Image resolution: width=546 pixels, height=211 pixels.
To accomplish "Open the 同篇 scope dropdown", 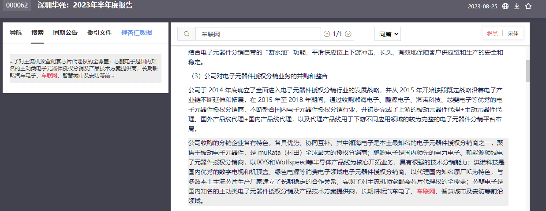I will (388, 33).
